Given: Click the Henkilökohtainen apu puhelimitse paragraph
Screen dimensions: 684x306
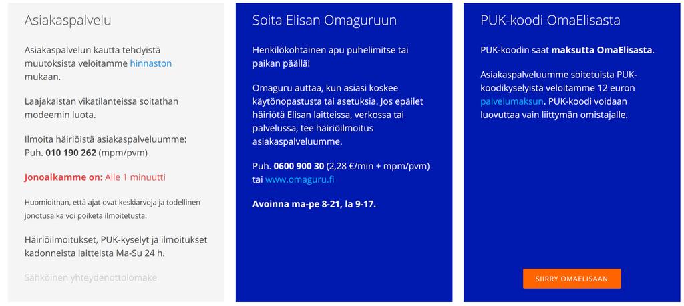Looking at the screenshot, I should click(330, 57).
